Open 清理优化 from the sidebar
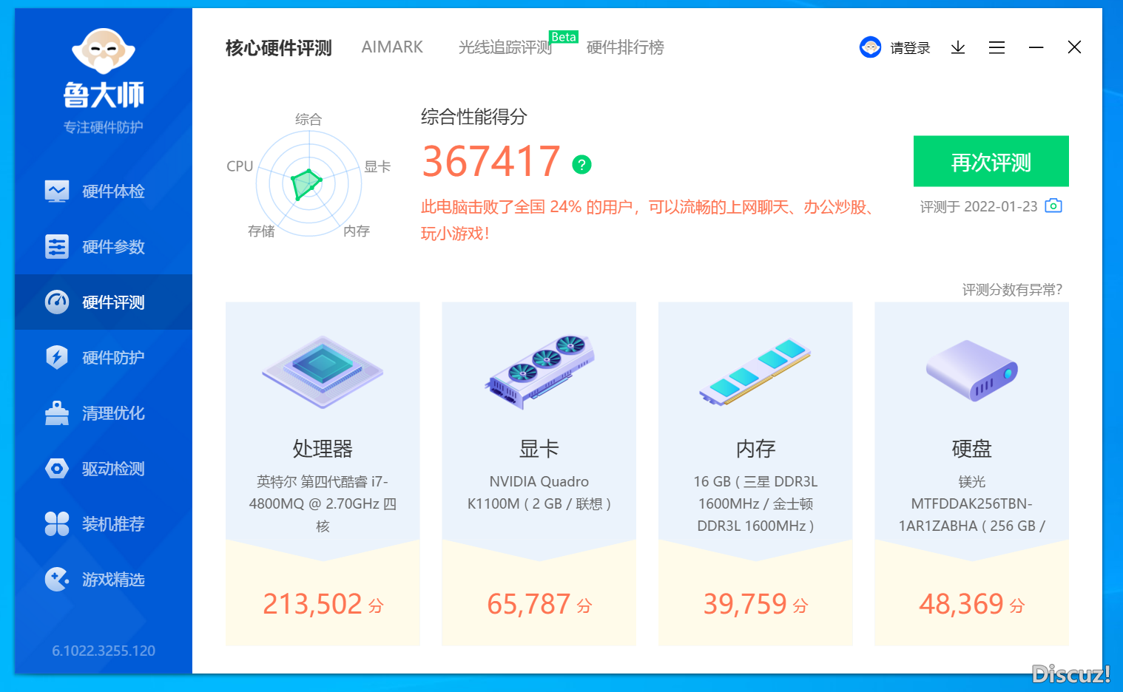Viewport: 1123px width, 692px height. coord(112,413)
